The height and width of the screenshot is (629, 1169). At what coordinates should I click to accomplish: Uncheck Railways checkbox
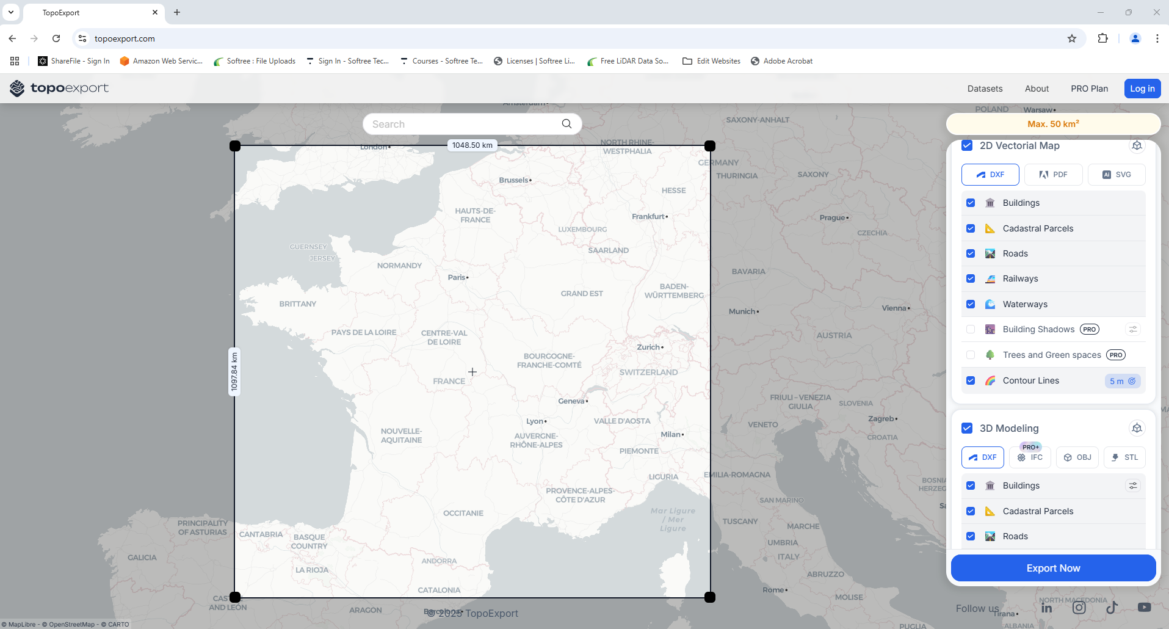click(x=971, y=278)
